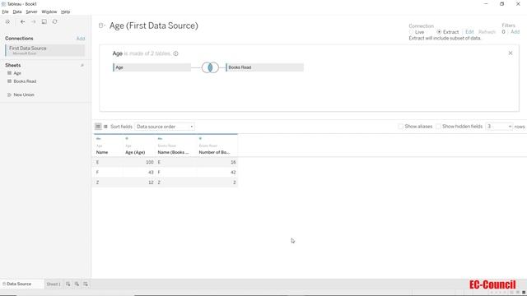
Task: Close the Age physical tables pane
Action: (x=511, y=53)
